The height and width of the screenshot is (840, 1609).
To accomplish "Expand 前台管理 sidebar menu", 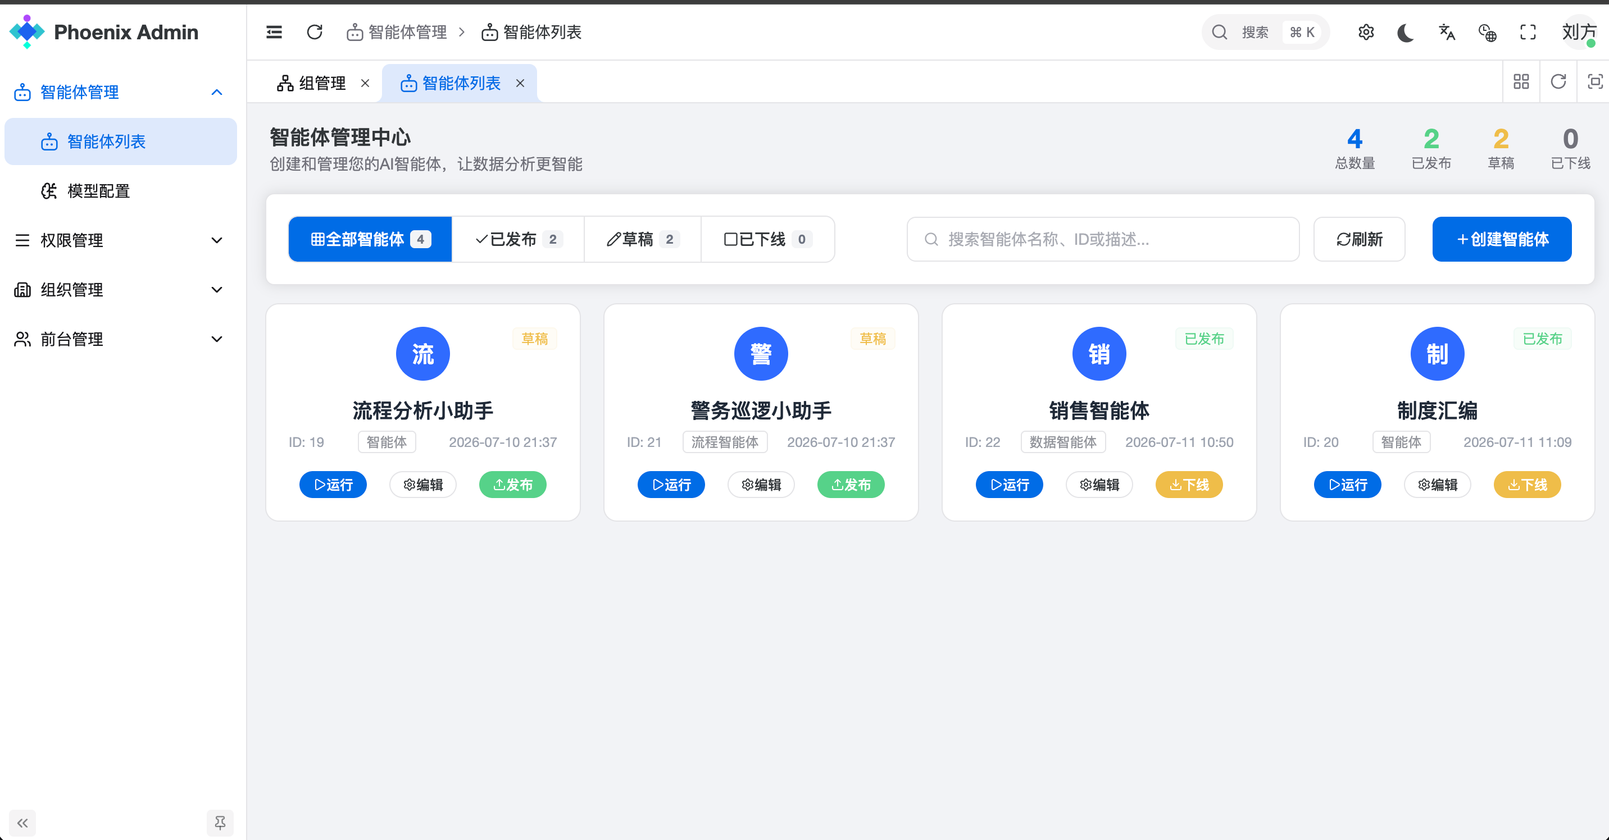I will pyautogui.click(x=121, y=339).
